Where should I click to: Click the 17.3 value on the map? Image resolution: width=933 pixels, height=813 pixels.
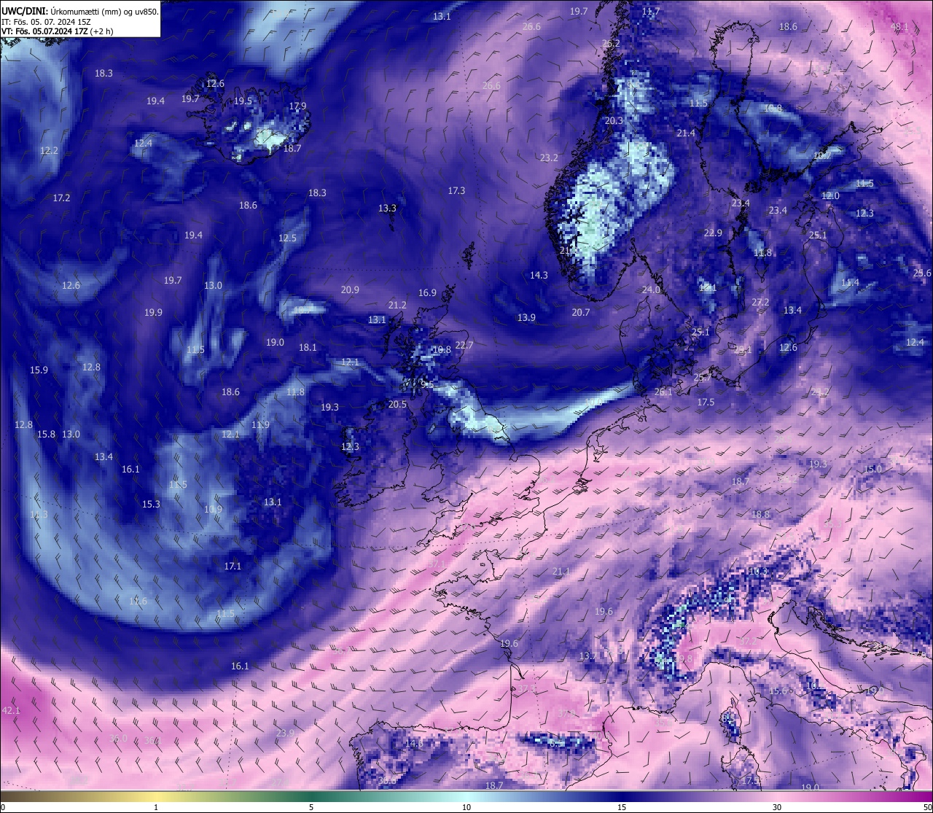pyautogui.click(x=456, y=190)
